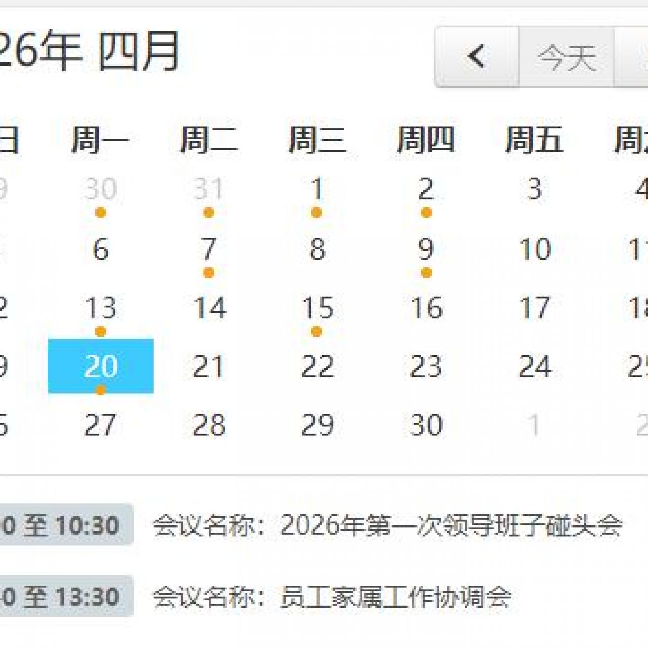Image resolution: width=648 pixels, height=648 pixels.
Task: Pick April 9 on the calendar
Action: pyautogui.click(x=426, y=249)
